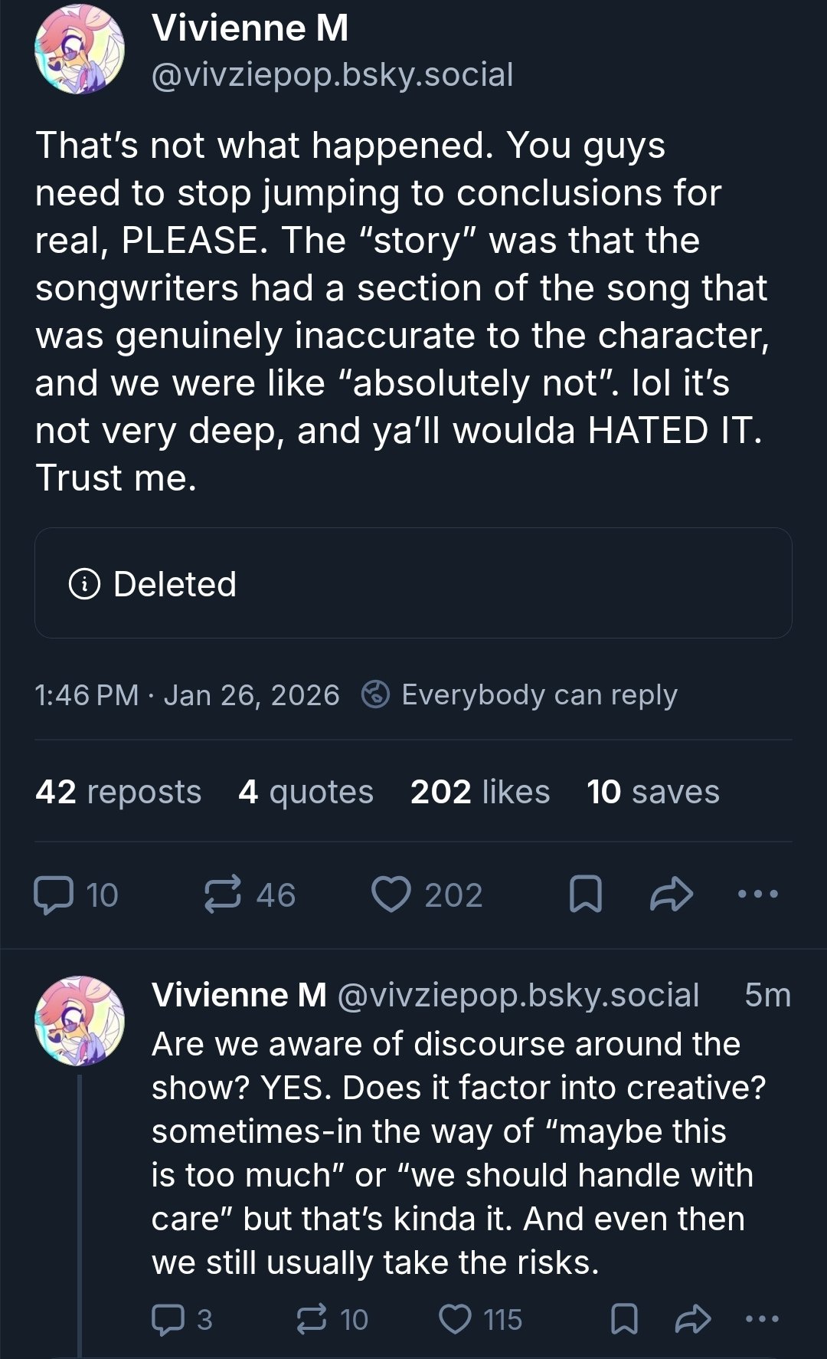827x1359 pixels.
Task: View the 4 quotes list
Action: [x=306, y=792]
